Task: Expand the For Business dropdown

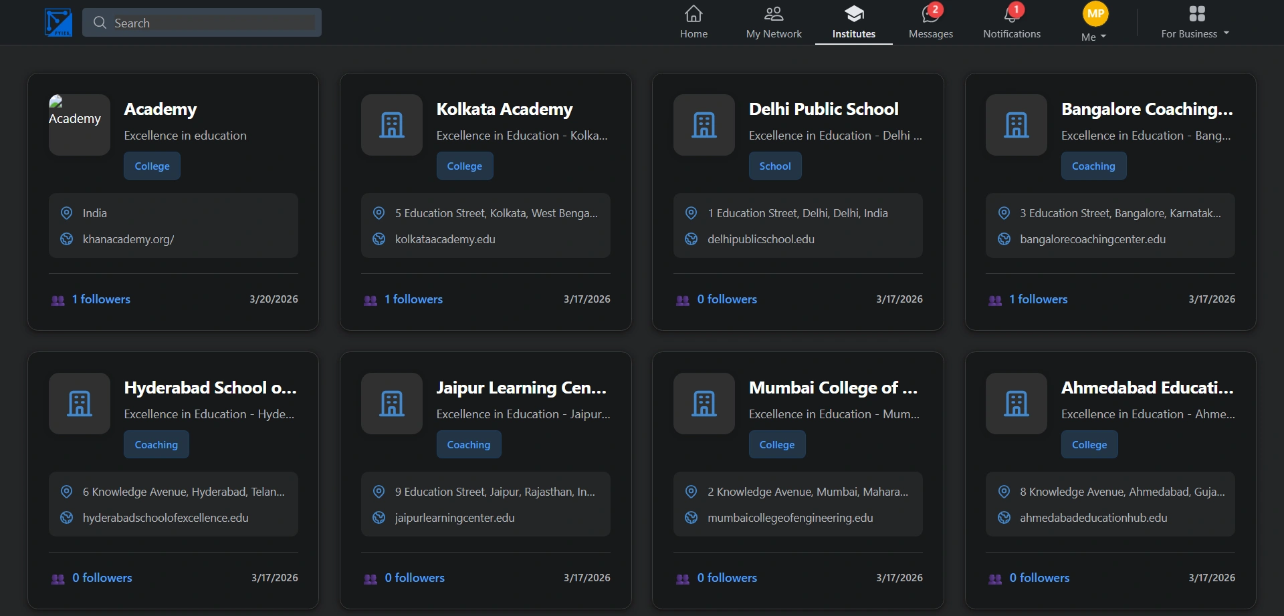Action: tap(1195, 34)
